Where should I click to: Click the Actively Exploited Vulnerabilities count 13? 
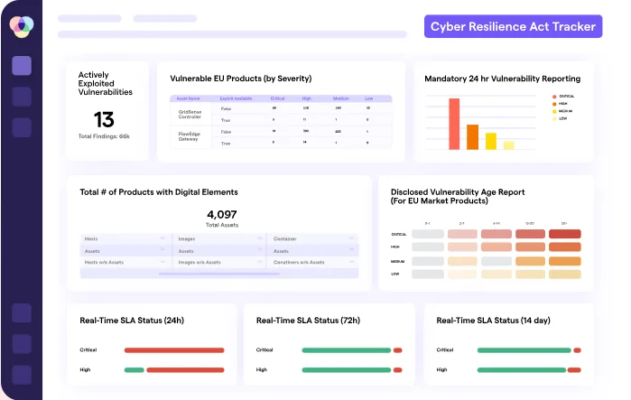[x=104, y=119]
